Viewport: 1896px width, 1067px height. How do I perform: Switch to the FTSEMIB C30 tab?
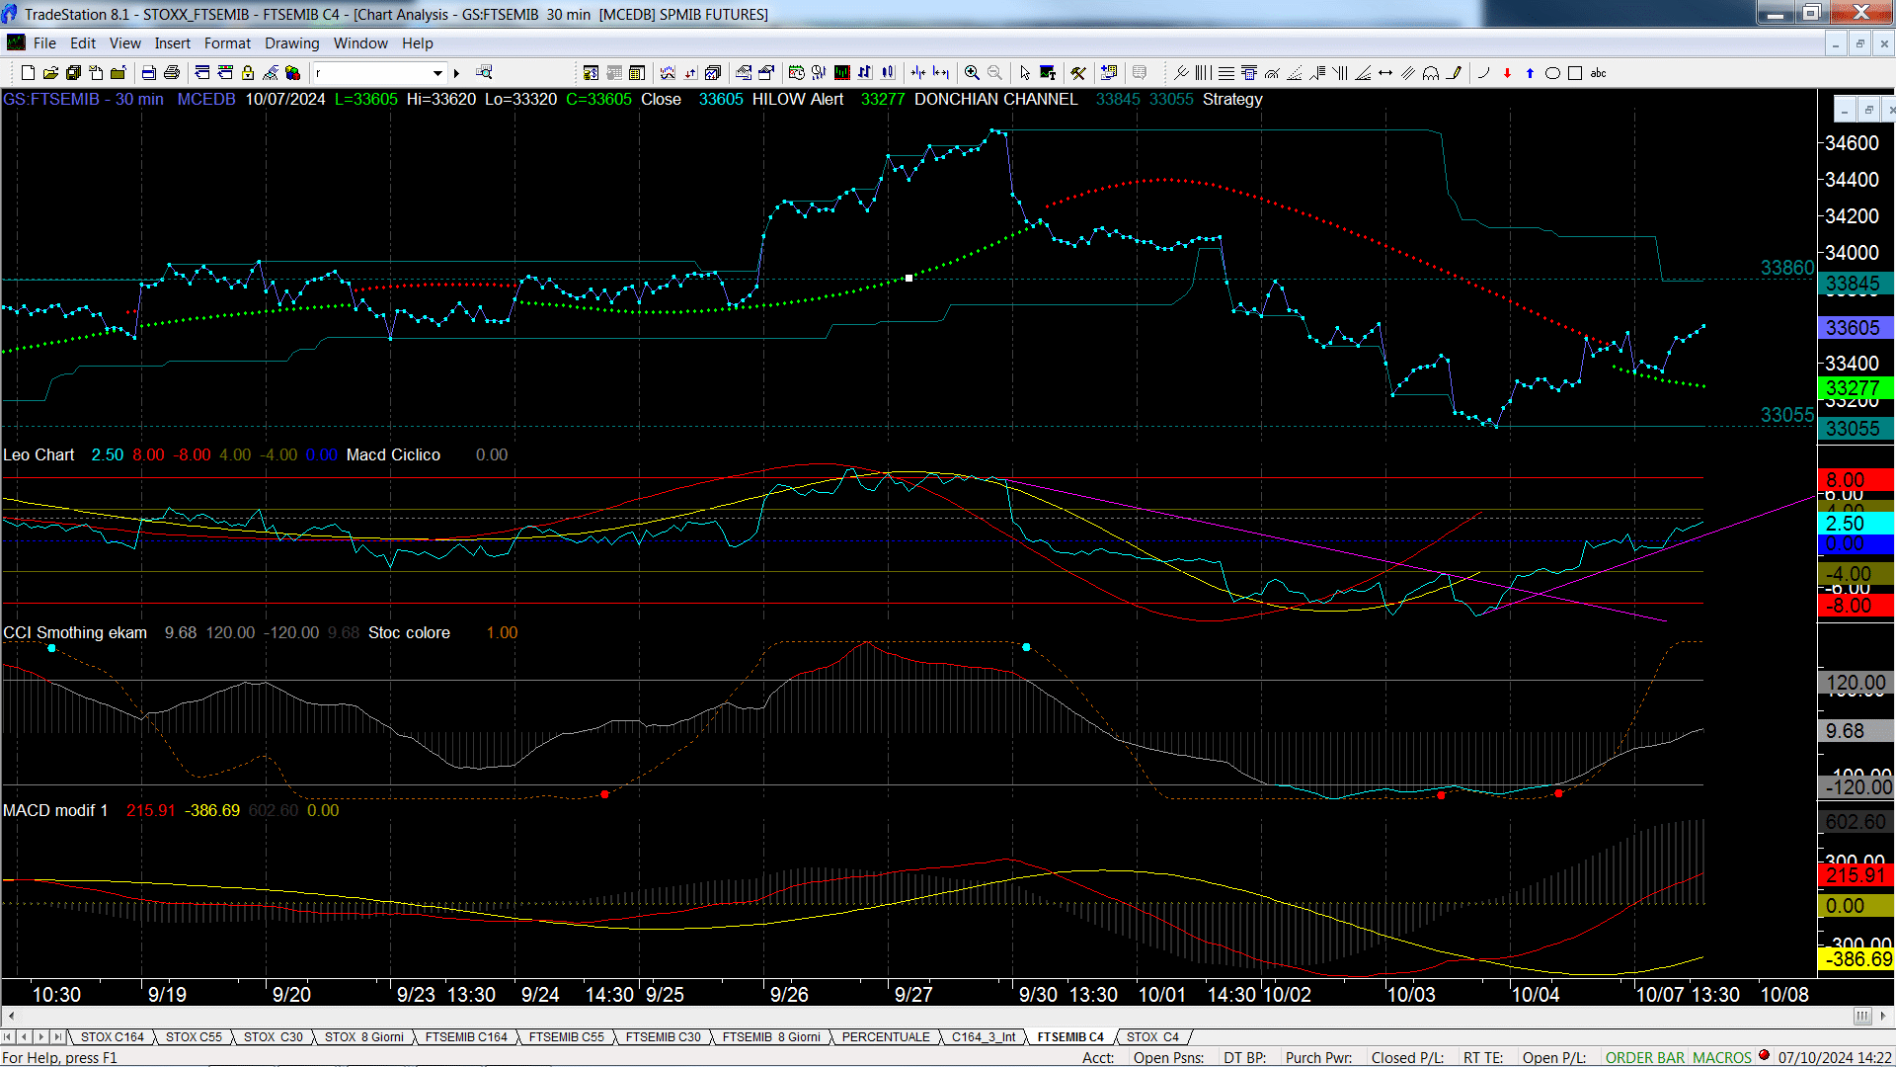[x=663, y=1037]
